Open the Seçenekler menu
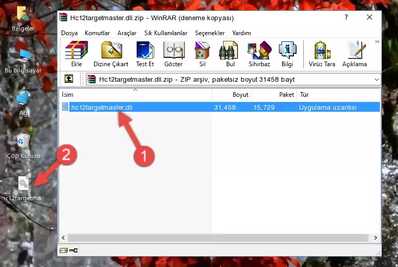Image resolution: width=398 pixels, height=267 pixels. pyautogui.click(x=210, y=33)
